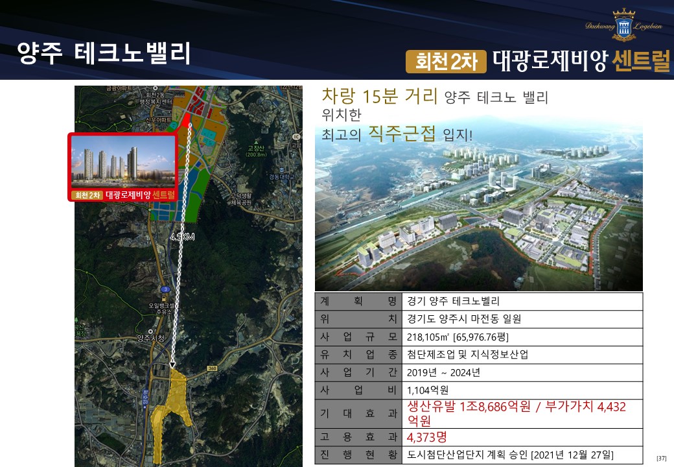Click the 신우아파트 map label
Screen dimensions: 674x467
click(x=159, y=120)
